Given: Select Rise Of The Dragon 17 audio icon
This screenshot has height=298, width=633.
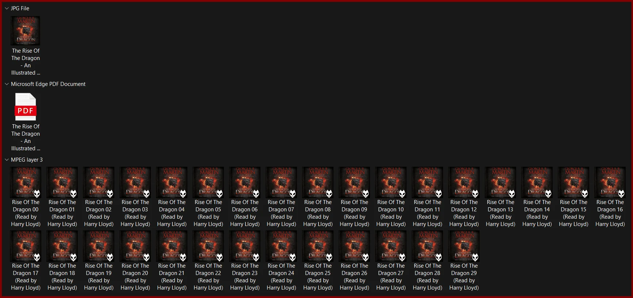Looking at the screenshot, I should (26, 246).
